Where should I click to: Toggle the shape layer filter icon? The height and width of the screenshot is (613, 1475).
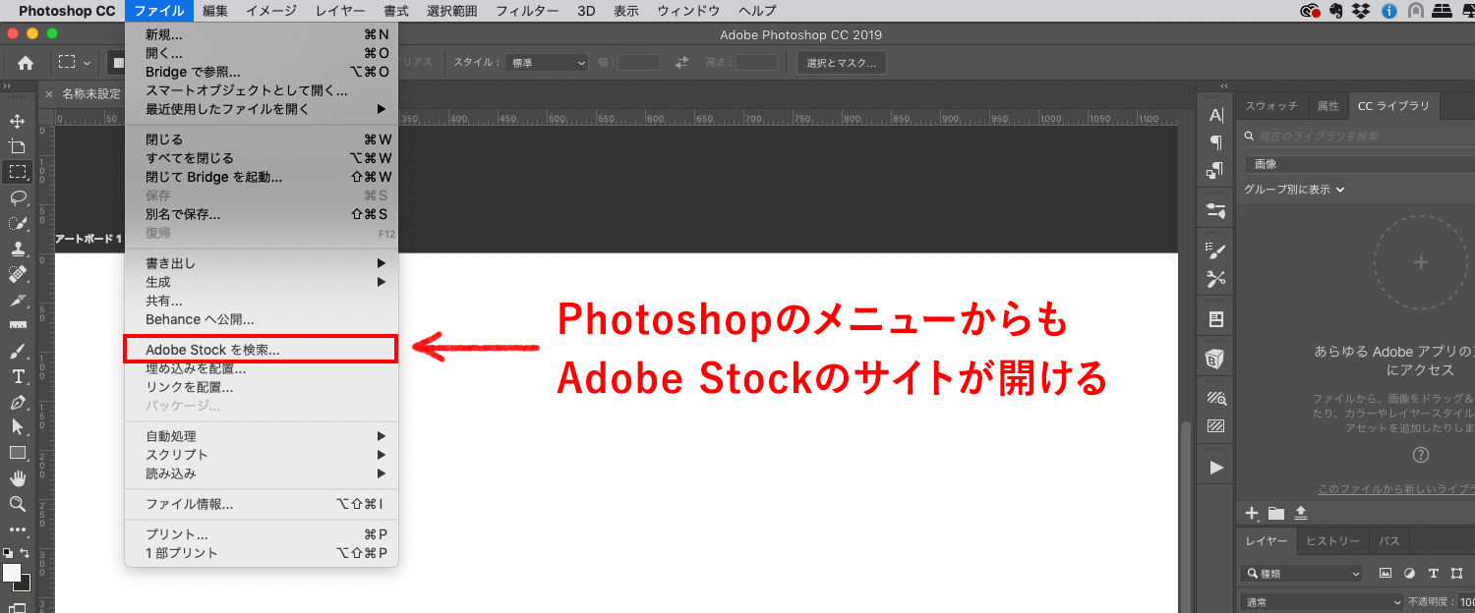(1456, 574)
